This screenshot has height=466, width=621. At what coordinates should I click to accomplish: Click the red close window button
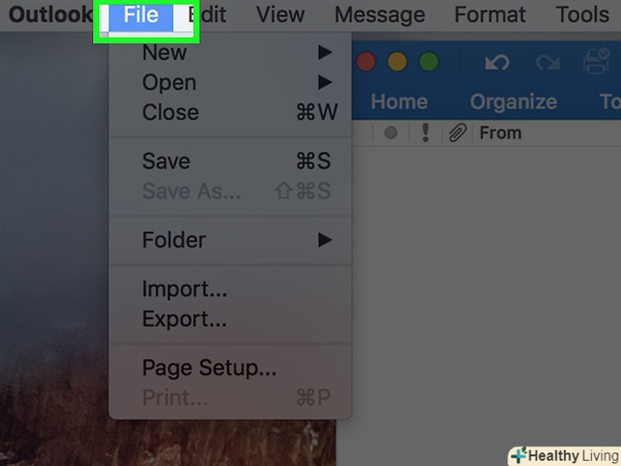click(366, 61)
